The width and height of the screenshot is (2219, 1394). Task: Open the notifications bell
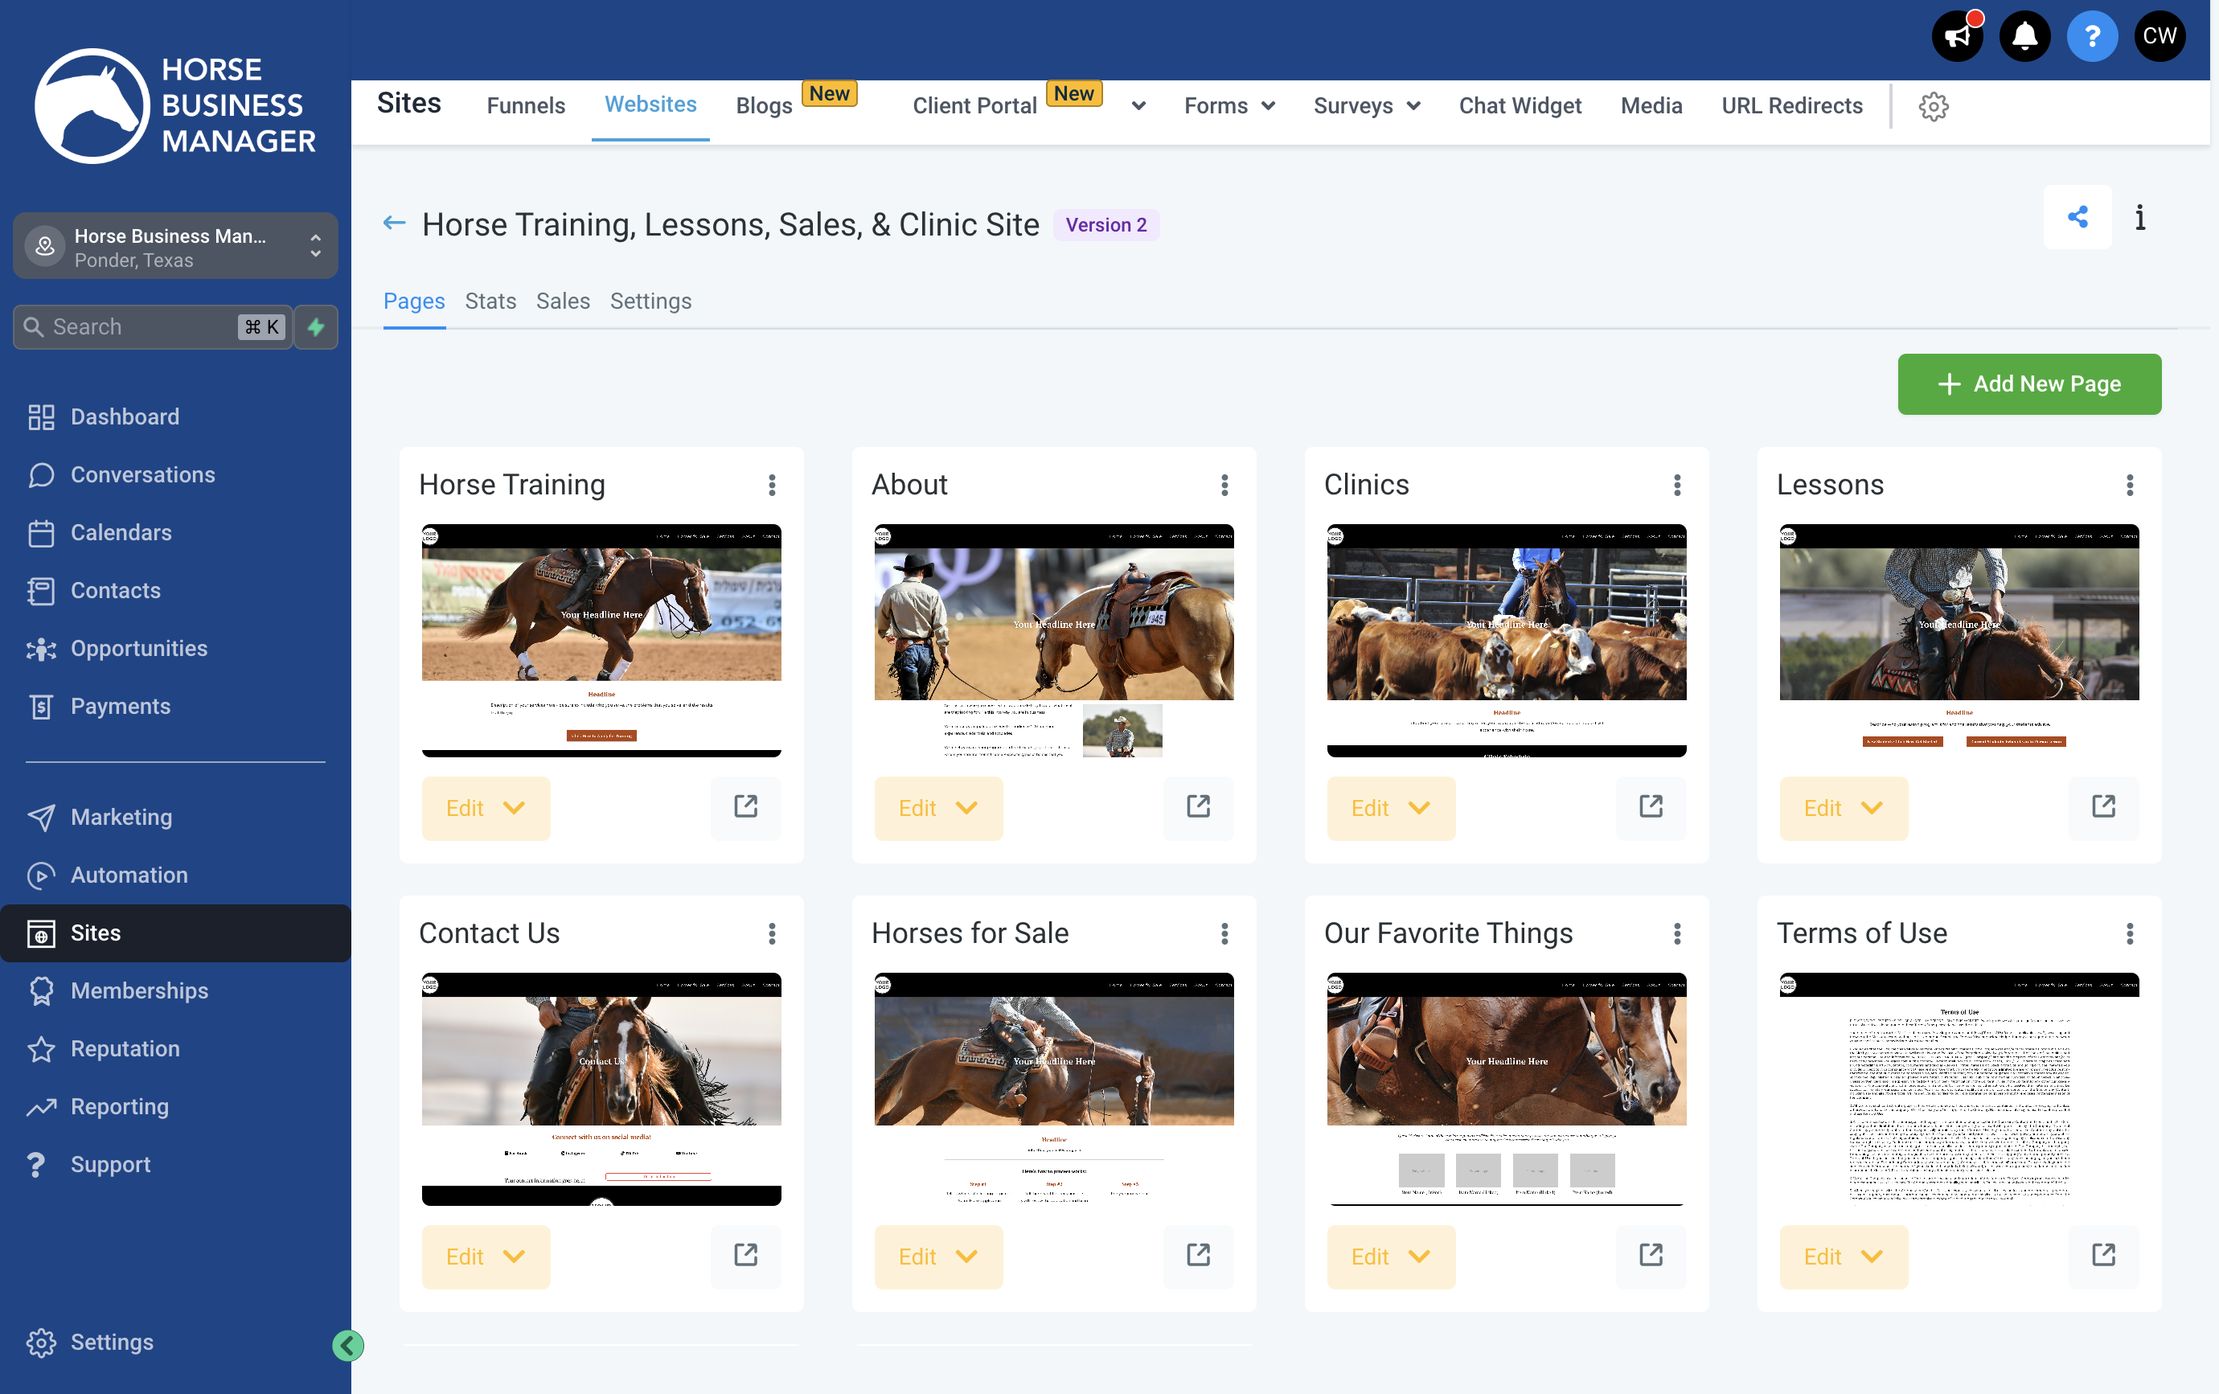[x=2024, y=37]
